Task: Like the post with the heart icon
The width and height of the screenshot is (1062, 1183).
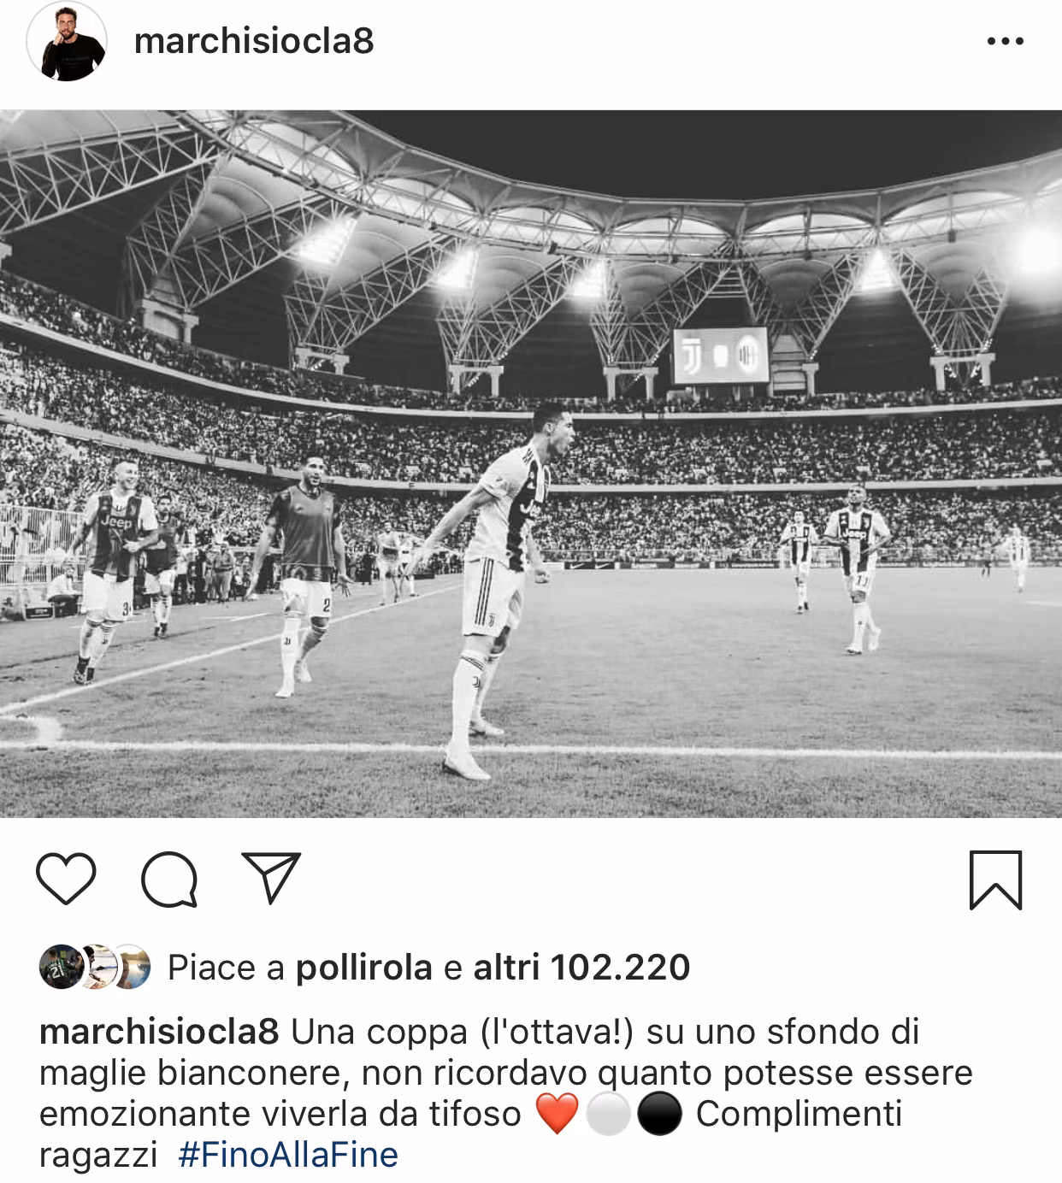Action: (67, 879)
